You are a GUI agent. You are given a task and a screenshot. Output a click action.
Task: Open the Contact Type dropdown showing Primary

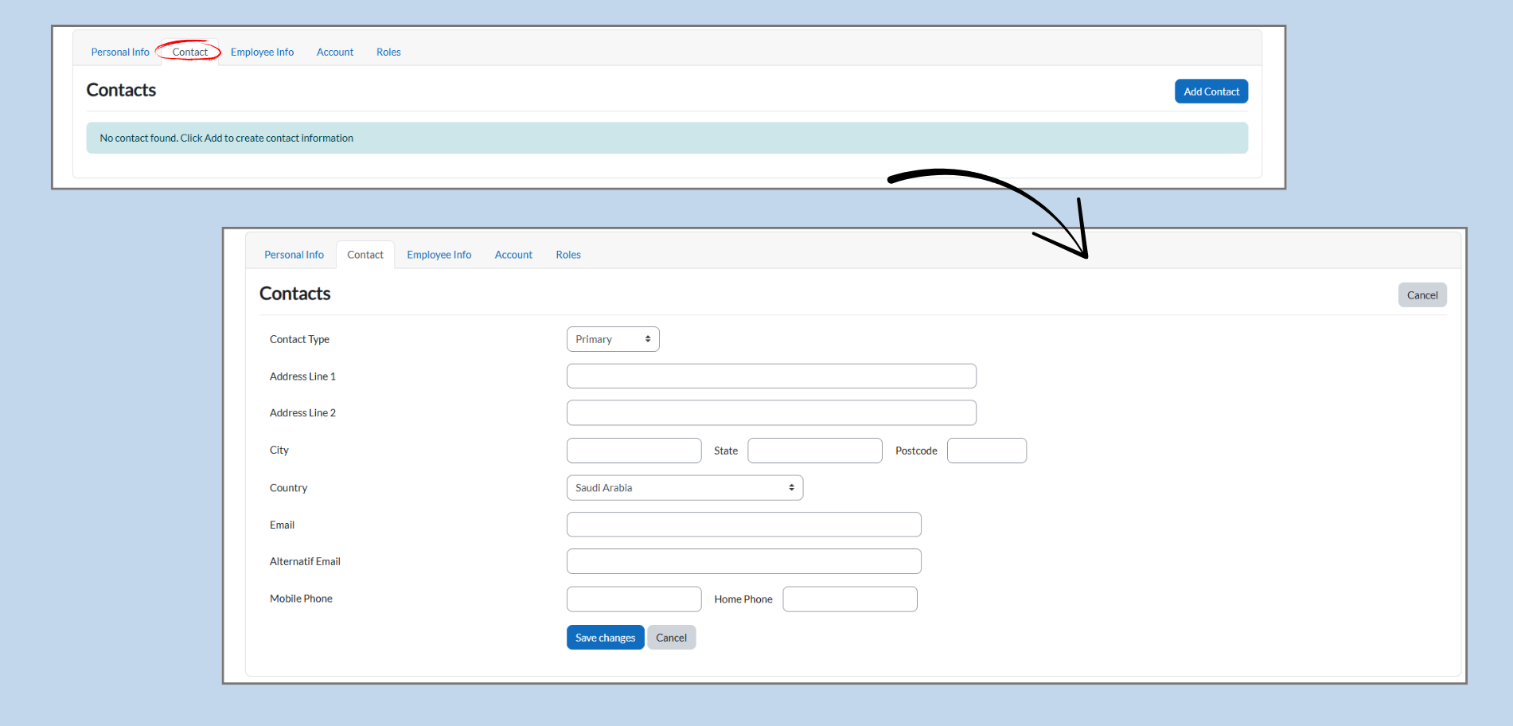[x=612, y=339]
